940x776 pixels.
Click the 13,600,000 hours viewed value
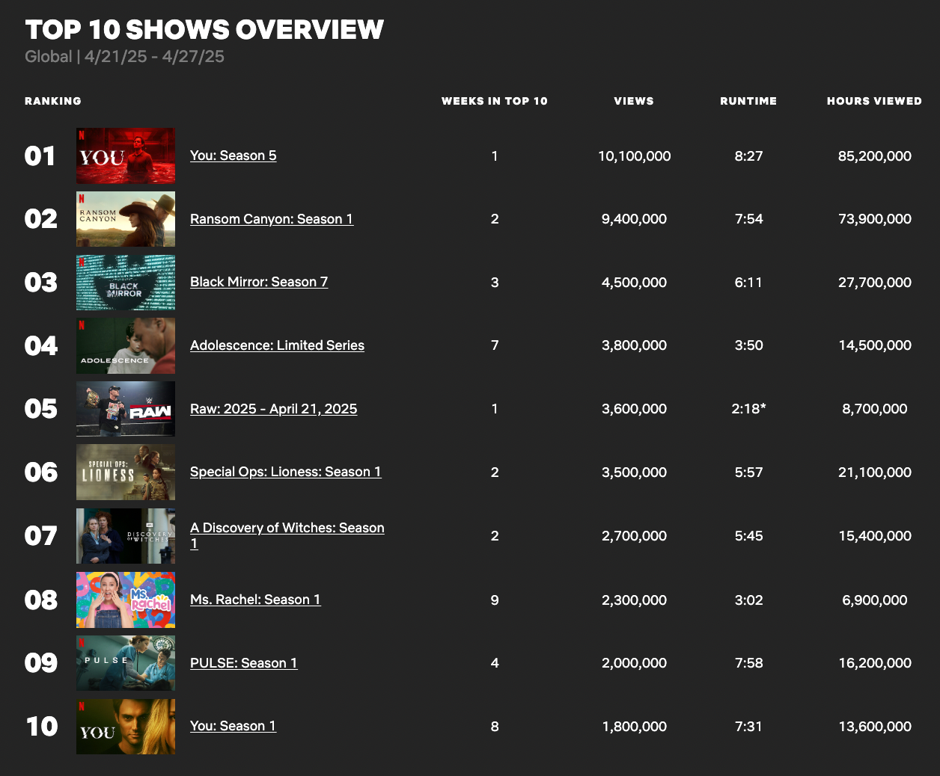[x=875, y=727]
